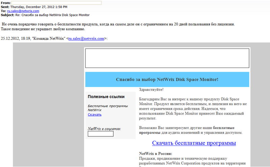Open the ru.sales@netwrix.com link in To field

(23, 11)
